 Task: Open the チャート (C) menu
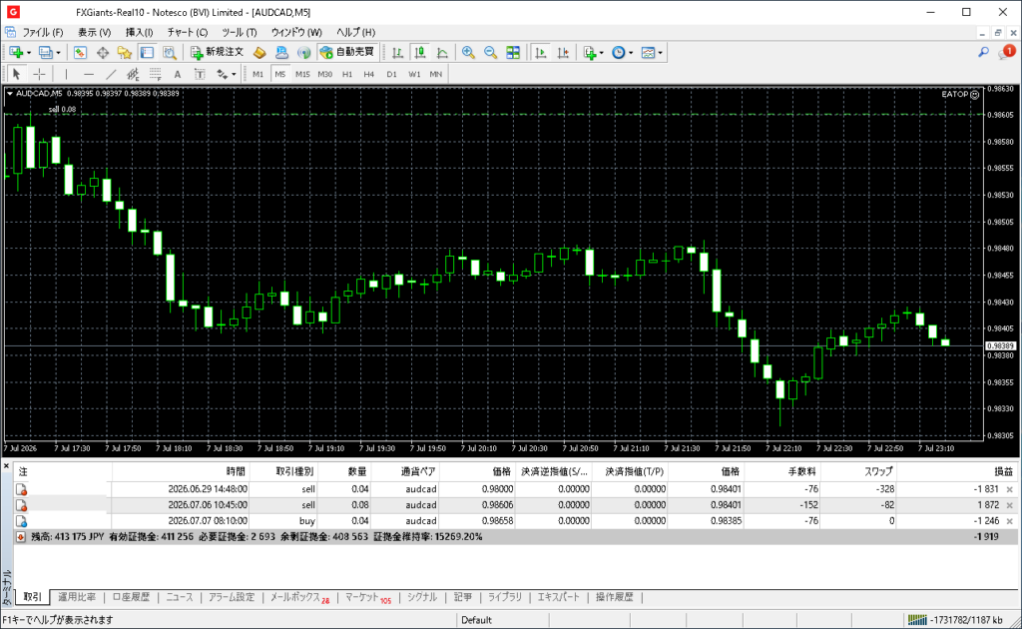point(187,32)
